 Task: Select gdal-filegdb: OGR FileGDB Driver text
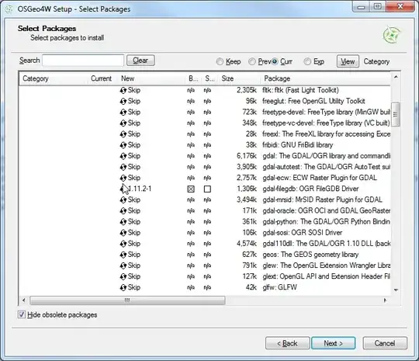point(310,189)
